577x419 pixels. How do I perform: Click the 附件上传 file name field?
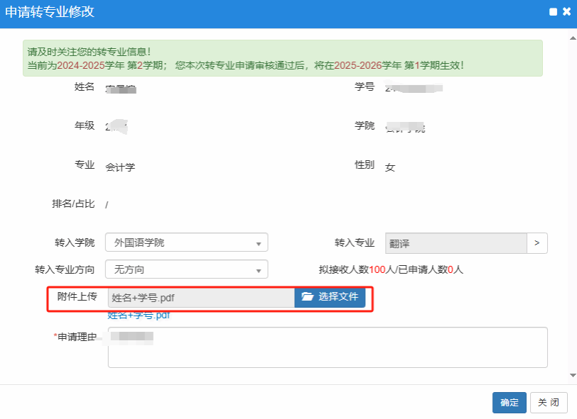pyautogui.click(x=201, y=298)
